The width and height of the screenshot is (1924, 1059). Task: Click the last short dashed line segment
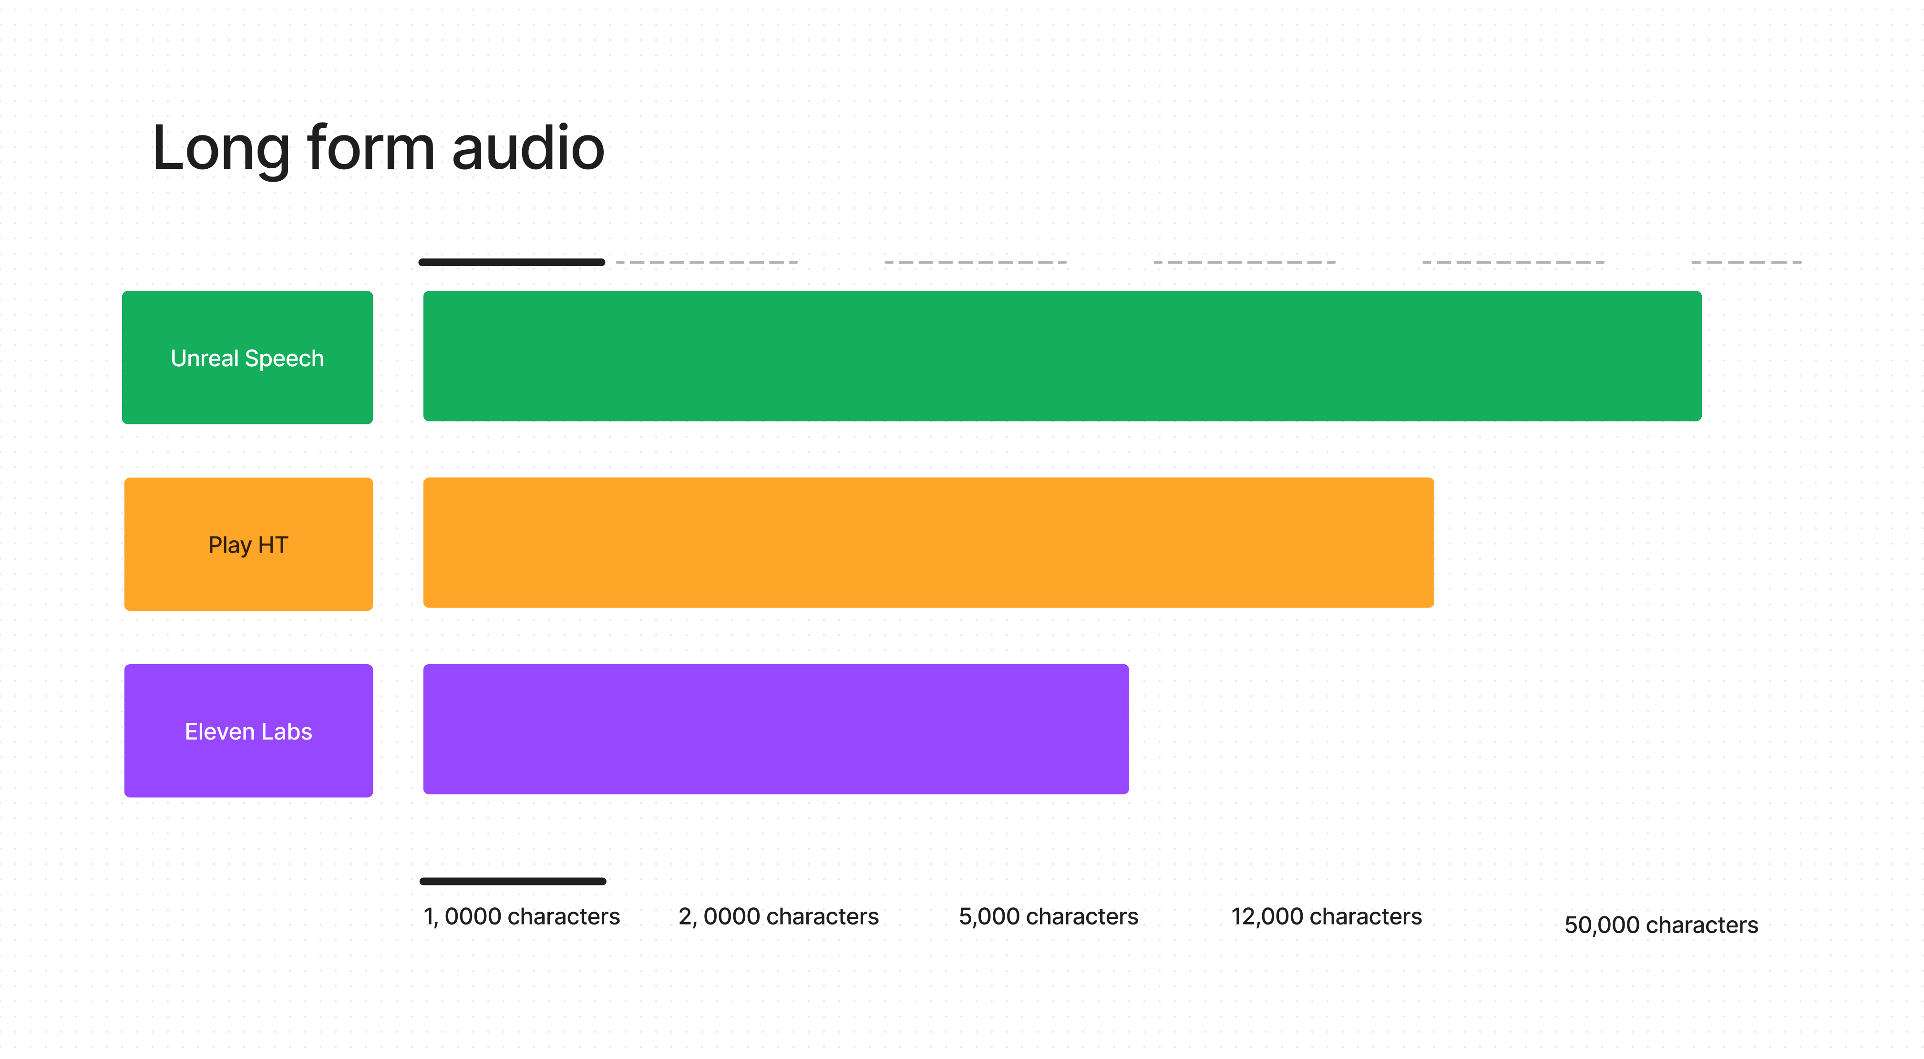pyautogui.click(x=1746, y=262)
